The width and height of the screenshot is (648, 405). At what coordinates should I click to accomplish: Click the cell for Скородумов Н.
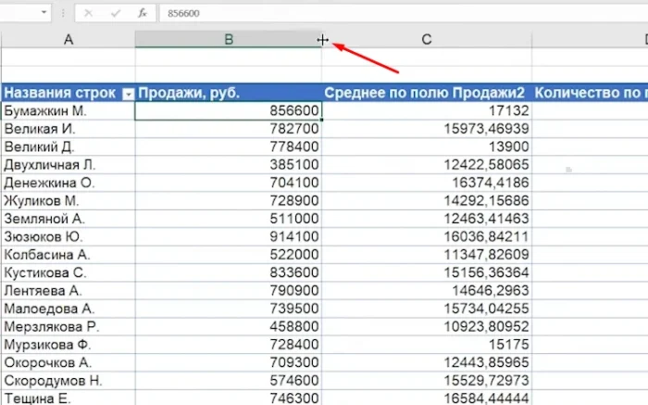coord(68,380)
